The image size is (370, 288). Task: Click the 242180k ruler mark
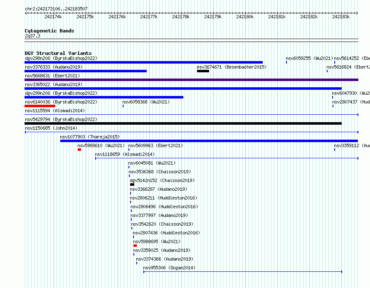(x=245, y=17)
